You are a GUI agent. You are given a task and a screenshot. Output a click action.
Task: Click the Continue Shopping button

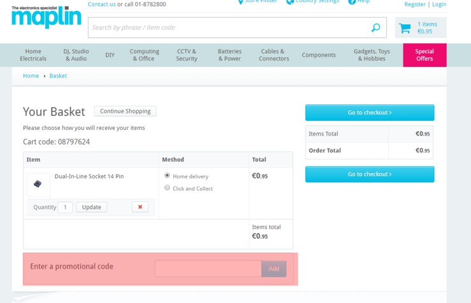pyautogui.click(x=125, y=111)
